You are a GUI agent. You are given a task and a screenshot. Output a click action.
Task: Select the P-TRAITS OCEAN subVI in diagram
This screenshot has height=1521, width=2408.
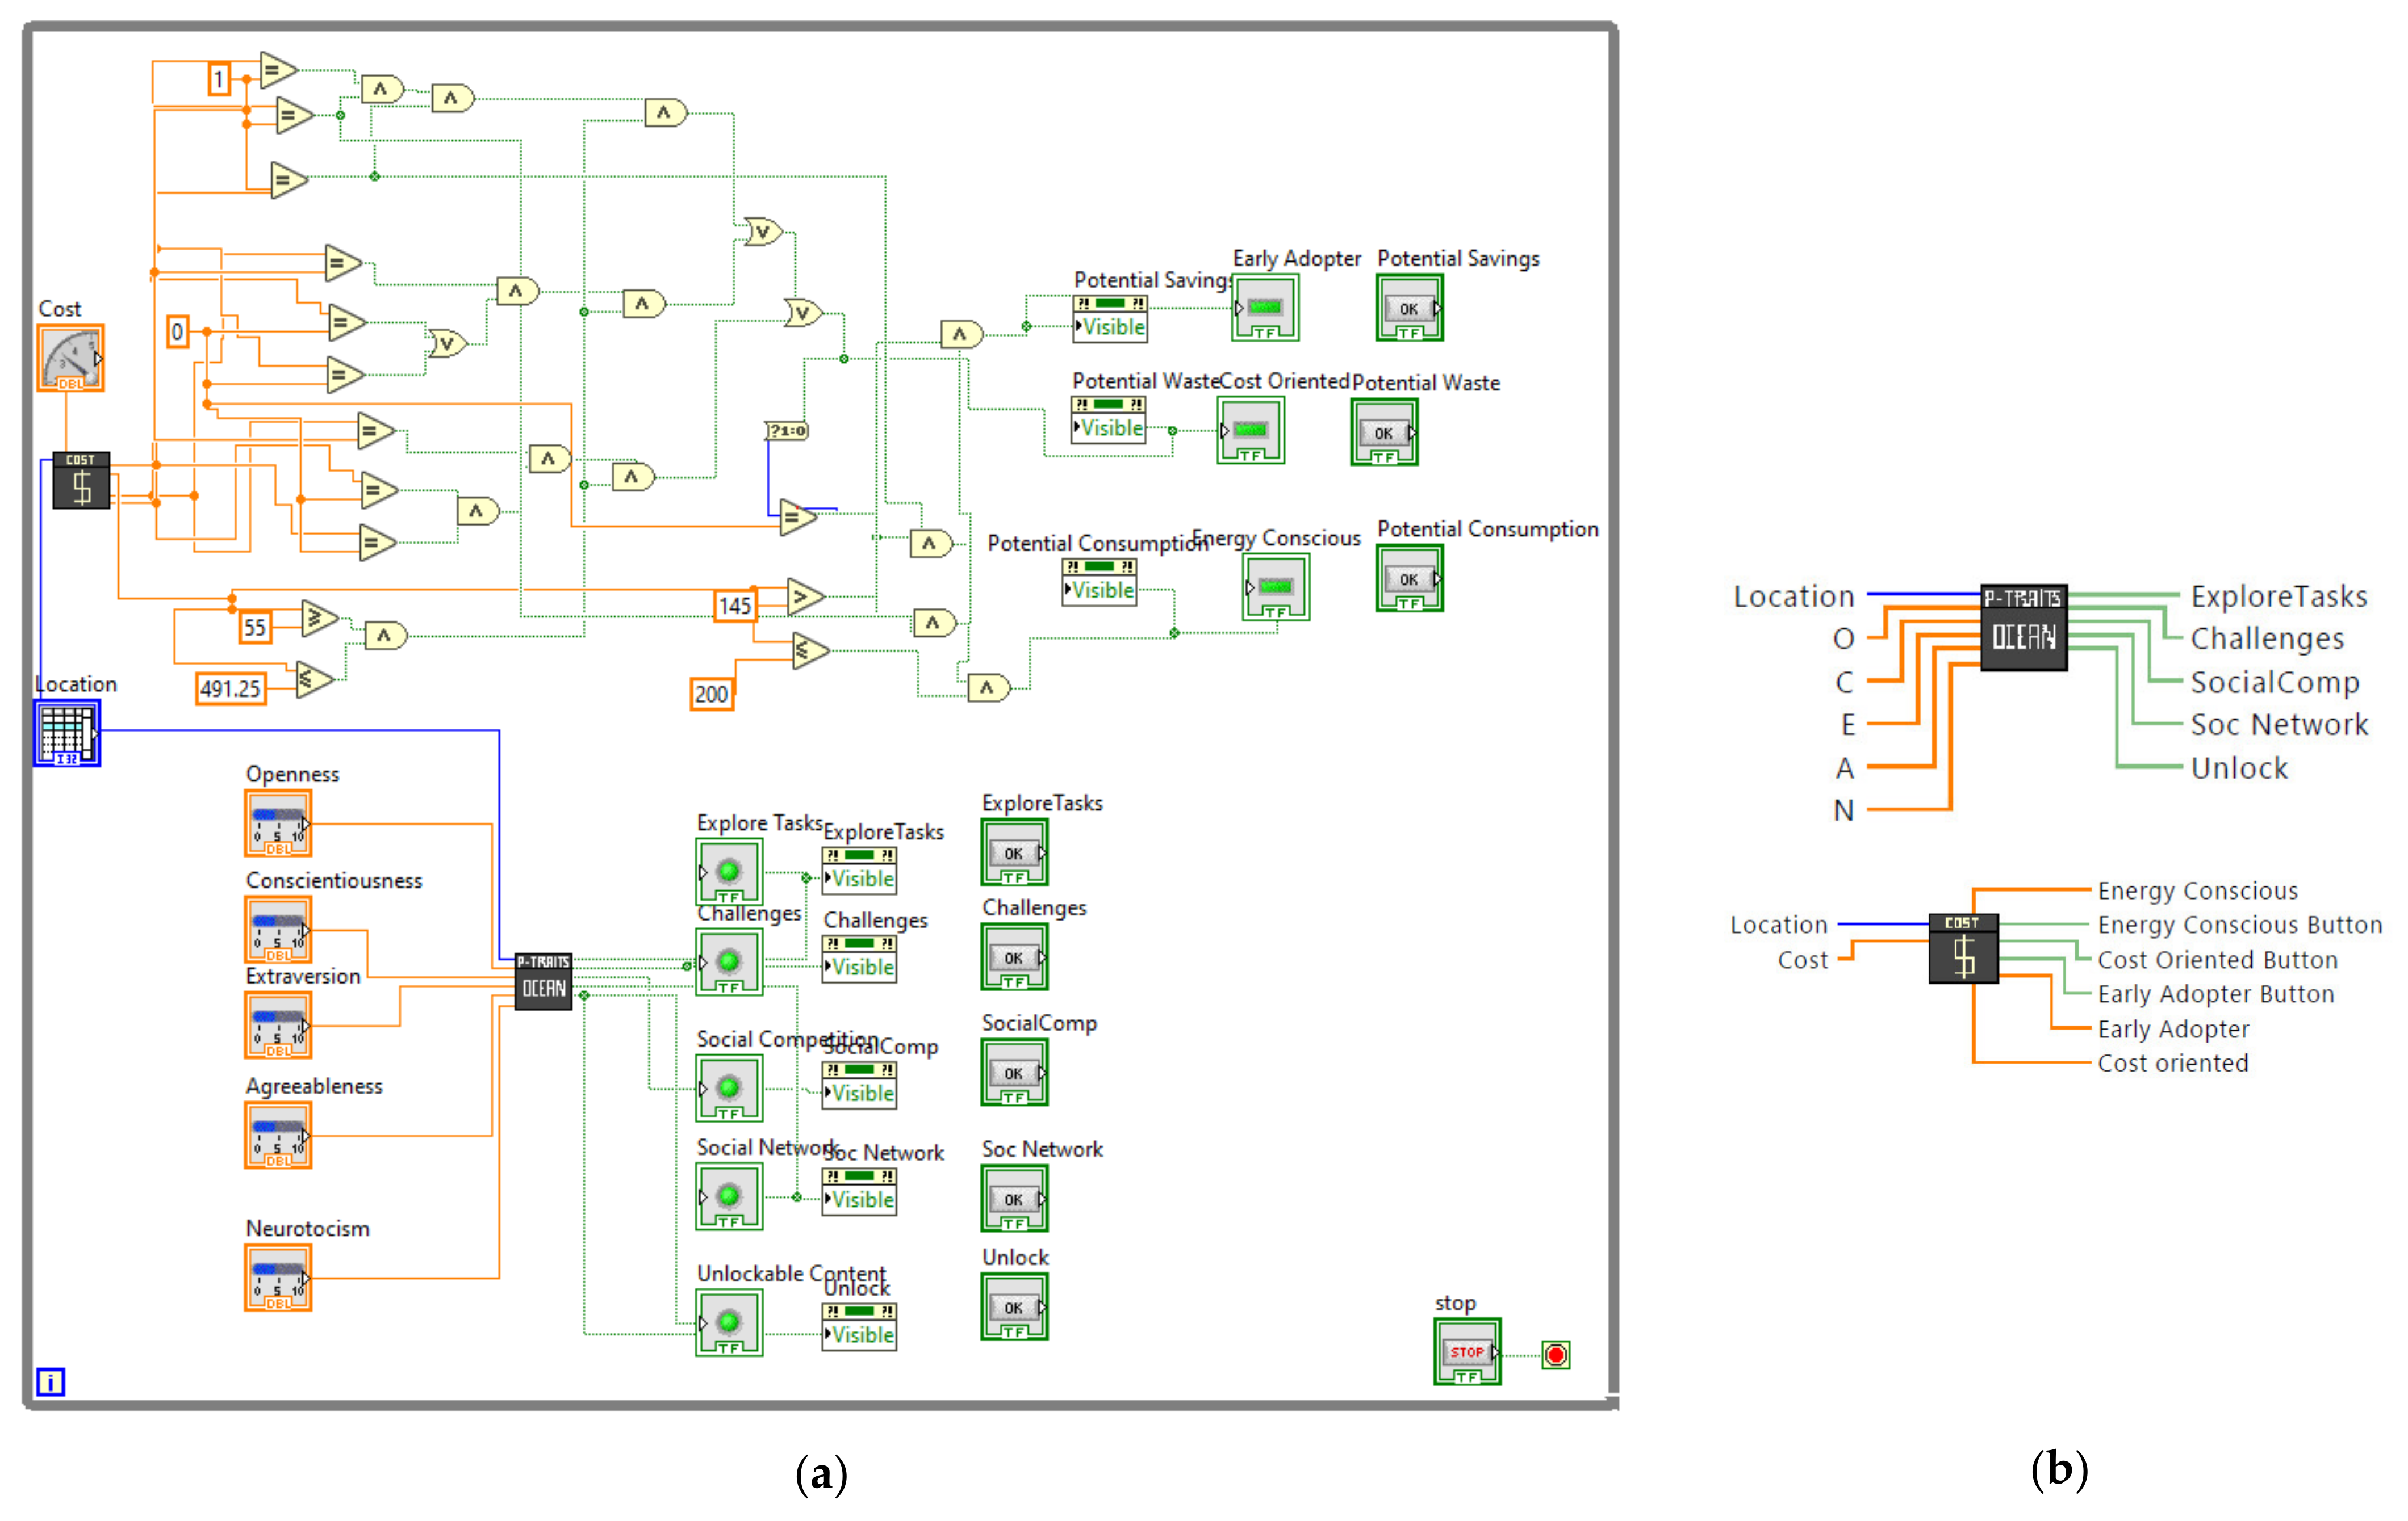(x=543, y=980)
